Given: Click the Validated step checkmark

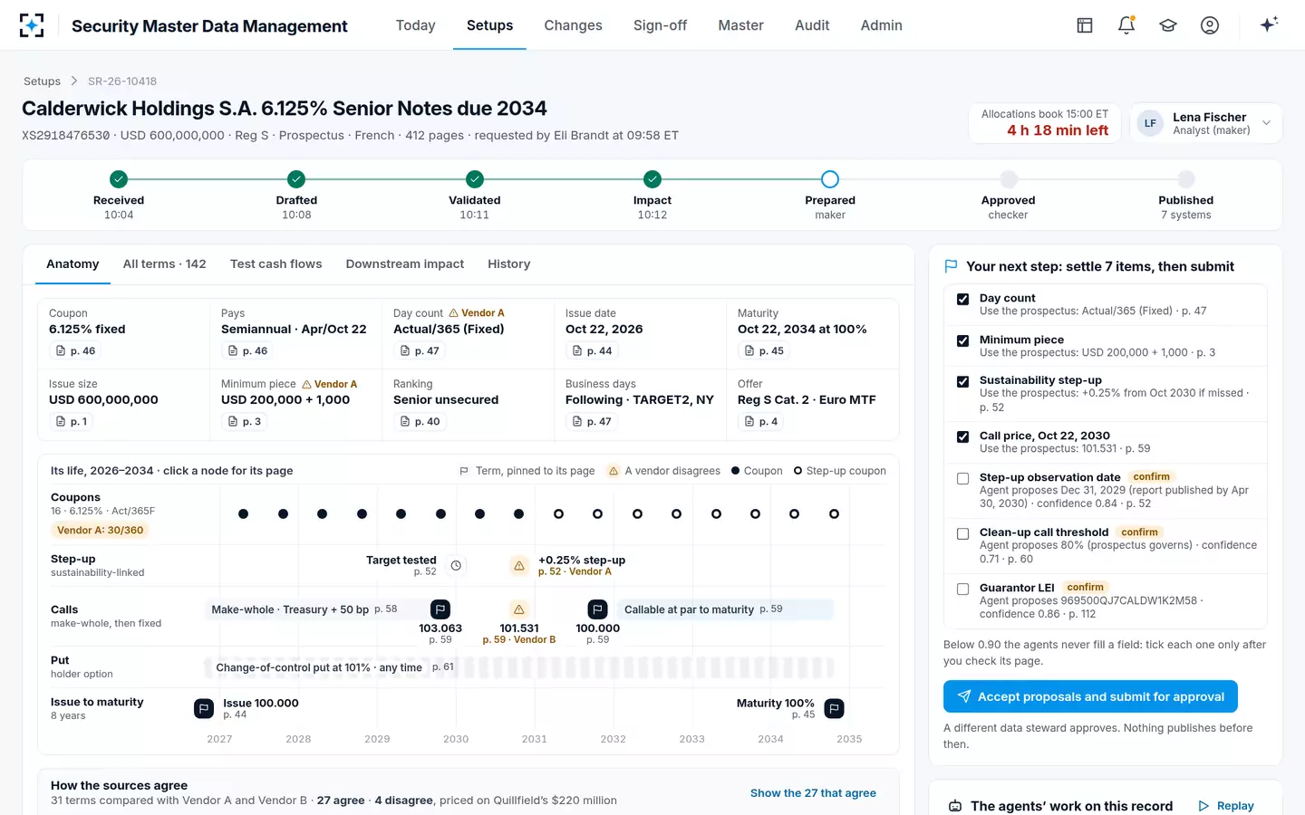Looking at the screenshot, I should tap(475, 179).
